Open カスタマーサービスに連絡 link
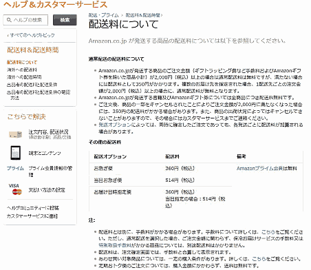Screen dimensions: 311x270 tap(32, 216)
